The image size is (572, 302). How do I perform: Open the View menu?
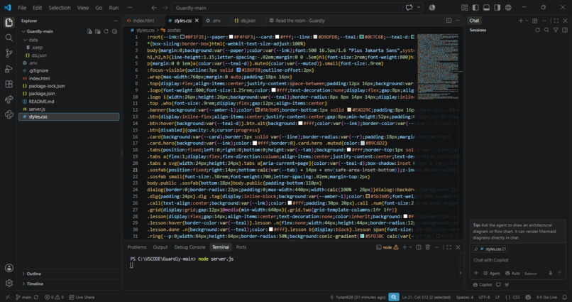pyautogui.click(x=83, y=8)
